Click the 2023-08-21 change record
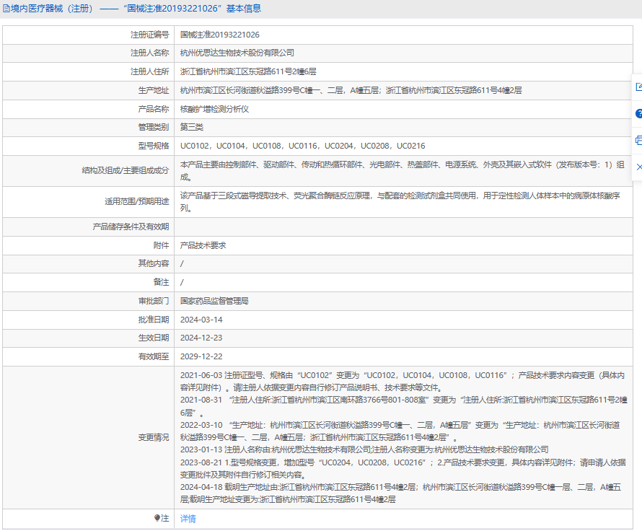 pos(403,468)
